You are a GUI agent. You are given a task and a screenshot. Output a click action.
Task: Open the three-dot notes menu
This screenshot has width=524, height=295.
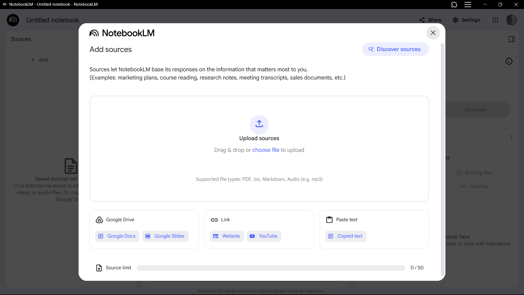pos(512,137)
